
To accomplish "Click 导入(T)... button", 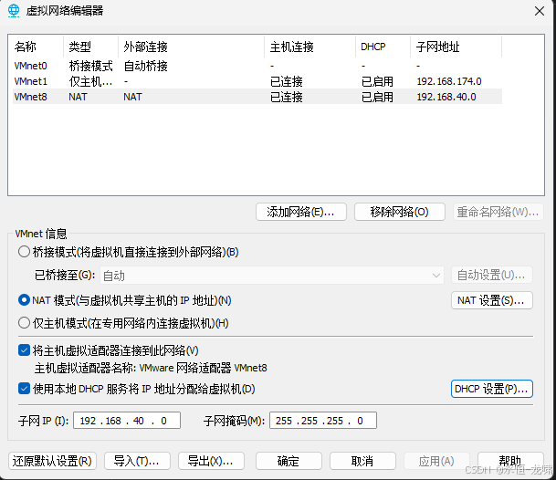I will tap(137, 461).
